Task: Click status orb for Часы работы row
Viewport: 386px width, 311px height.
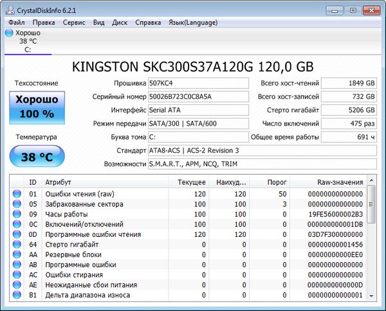Action: tap(17, 214)
